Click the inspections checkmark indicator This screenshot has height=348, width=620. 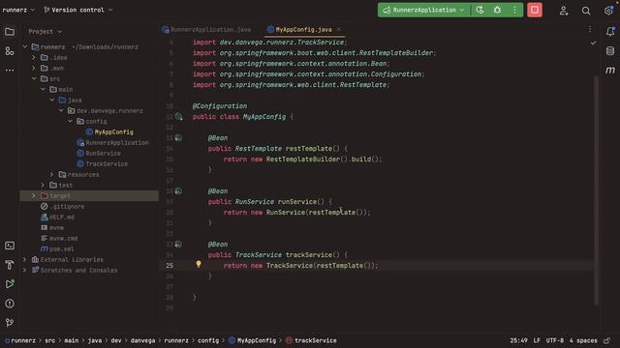tap(593, 43)
